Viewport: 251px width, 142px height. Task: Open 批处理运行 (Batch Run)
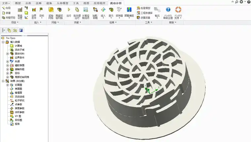[x=77, y=12]
